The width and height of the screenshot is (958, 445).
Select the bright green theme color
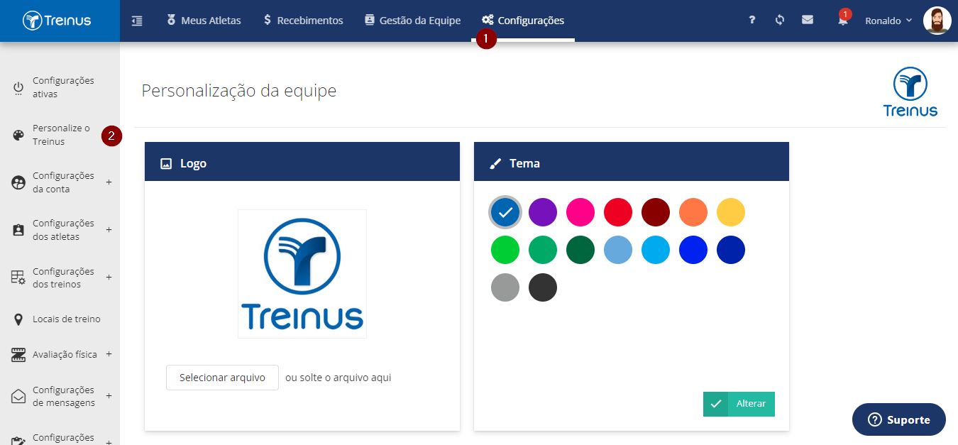[x=505, y=250]
